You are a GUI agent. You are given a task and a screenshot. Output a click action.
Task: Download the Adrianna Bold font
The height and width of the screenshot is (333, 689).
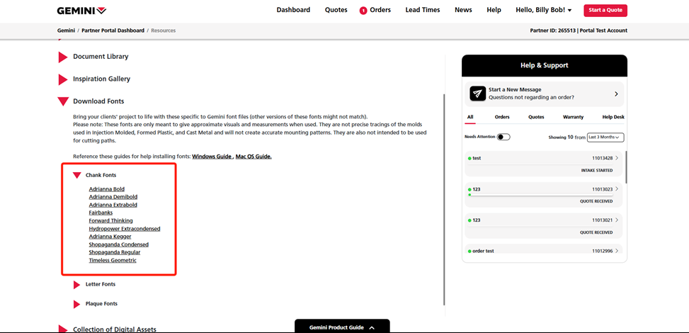106,189
